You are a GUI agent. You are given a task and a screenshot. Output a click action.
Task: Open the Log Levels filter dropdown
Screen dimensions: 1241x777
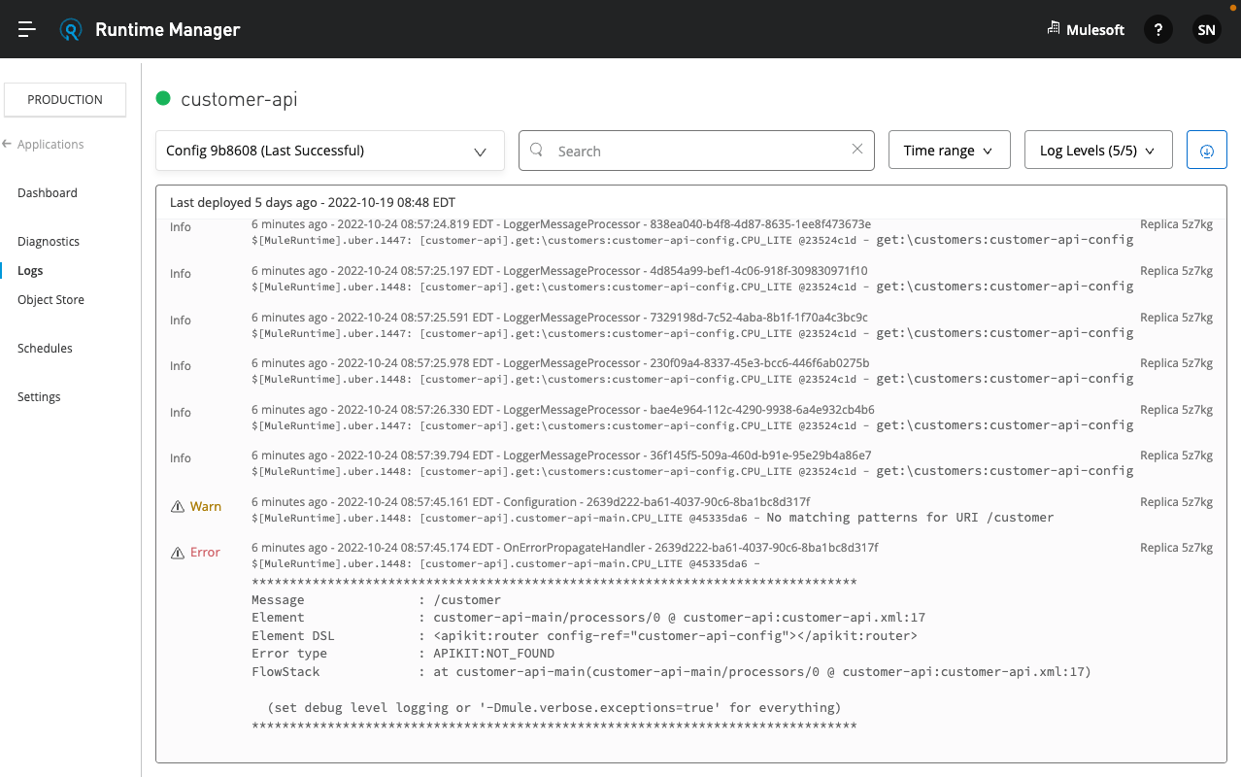[x=1097, y=150]
